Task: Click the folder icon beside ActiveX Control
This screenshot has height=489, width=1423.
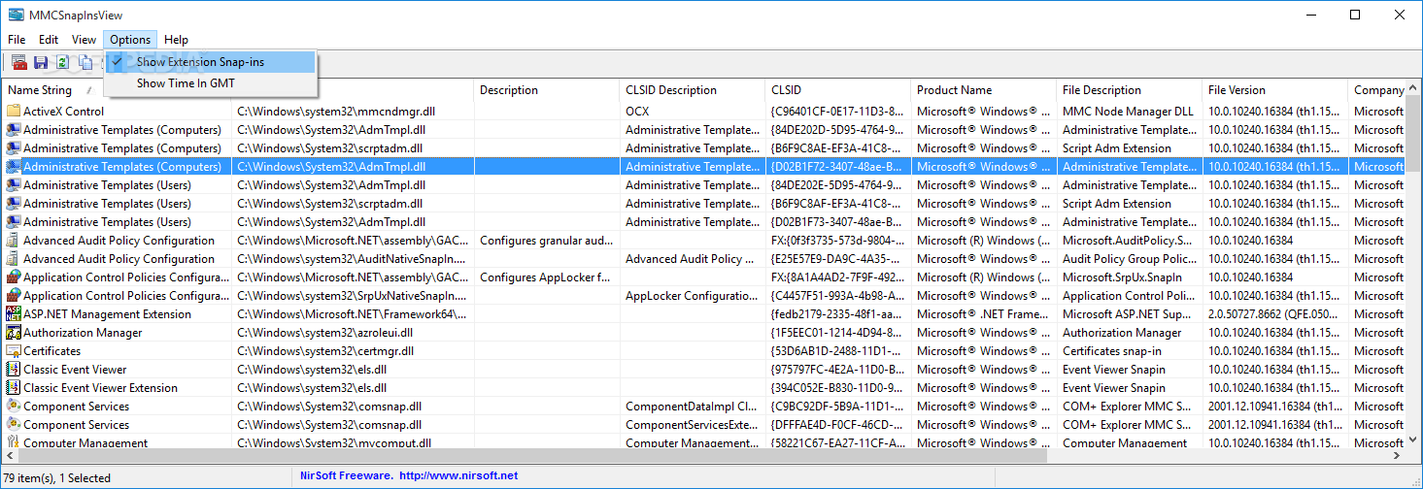Action: click(14, 112)
